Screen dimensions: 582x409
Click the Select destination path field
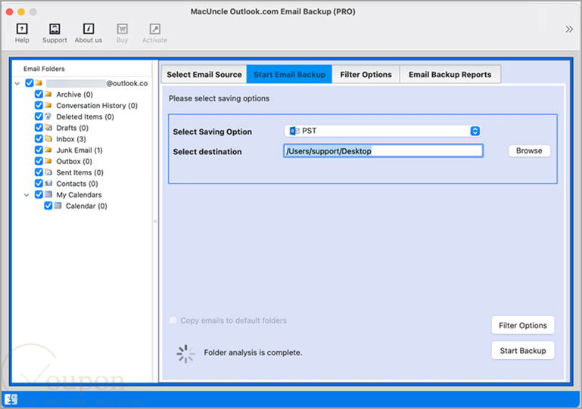[x=383, y=151]
